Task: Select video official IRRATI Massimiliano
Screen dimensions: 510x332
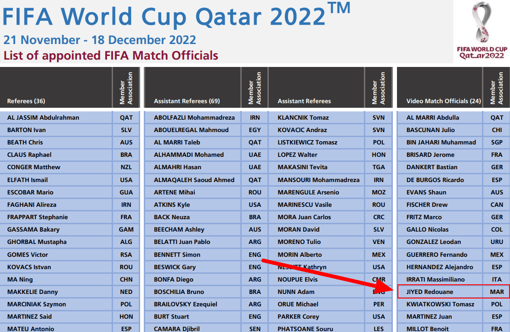Action: (436, 279)
